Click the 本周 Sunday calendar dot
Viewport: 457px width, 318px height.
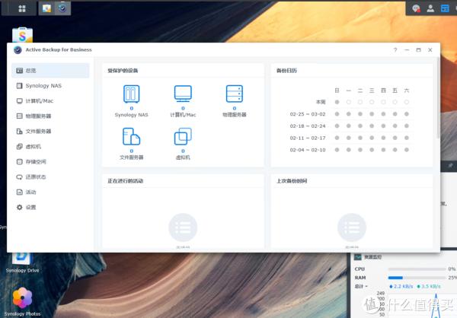pos(337,102)
